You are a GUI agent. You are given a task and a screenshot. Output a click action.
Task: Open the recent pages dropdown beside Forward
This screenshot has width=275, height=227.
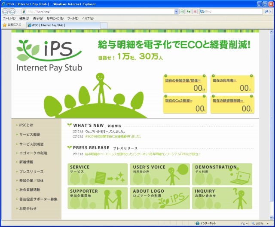tap(18, 12)
